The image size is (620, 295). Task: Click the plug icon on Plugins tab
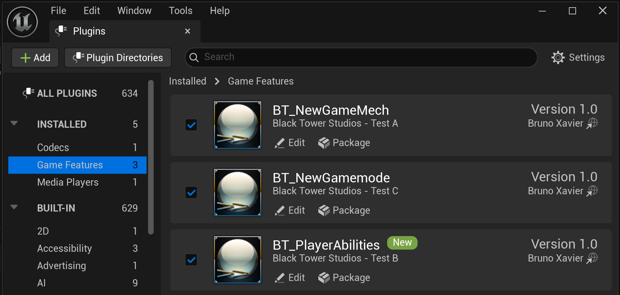[61, 31]
